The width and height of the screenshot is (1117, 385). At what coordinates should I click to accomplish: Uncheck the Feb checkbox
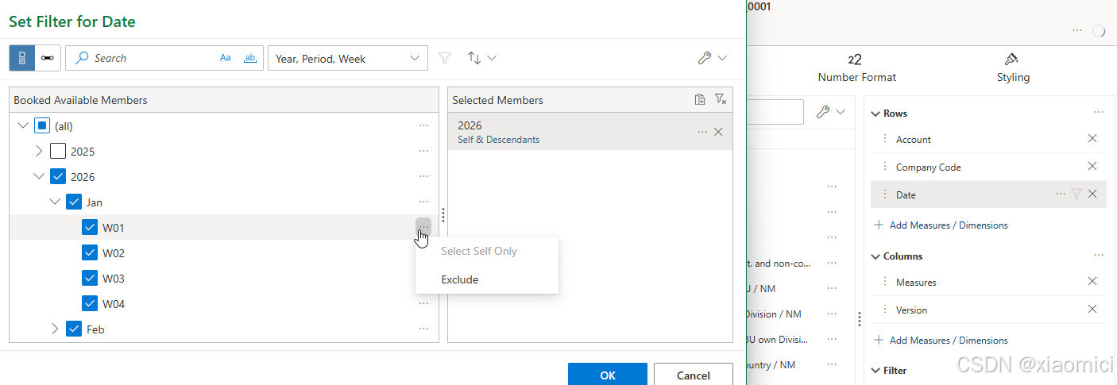click(74, 329)
